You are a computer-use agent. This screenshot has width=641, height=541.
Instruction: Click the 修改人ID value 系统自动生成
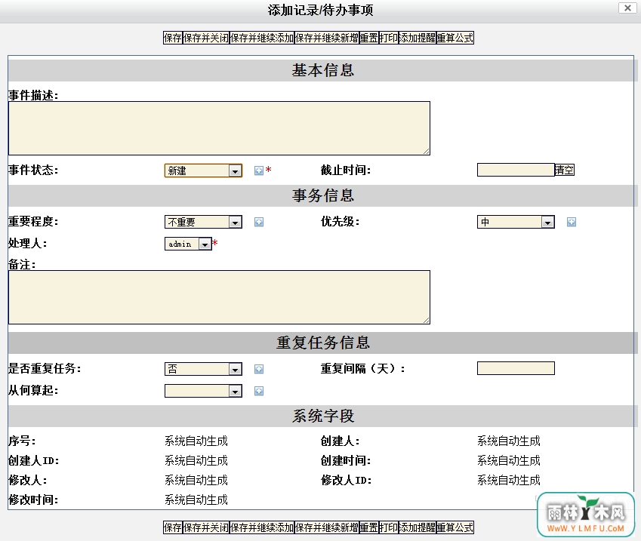[509, 480]
